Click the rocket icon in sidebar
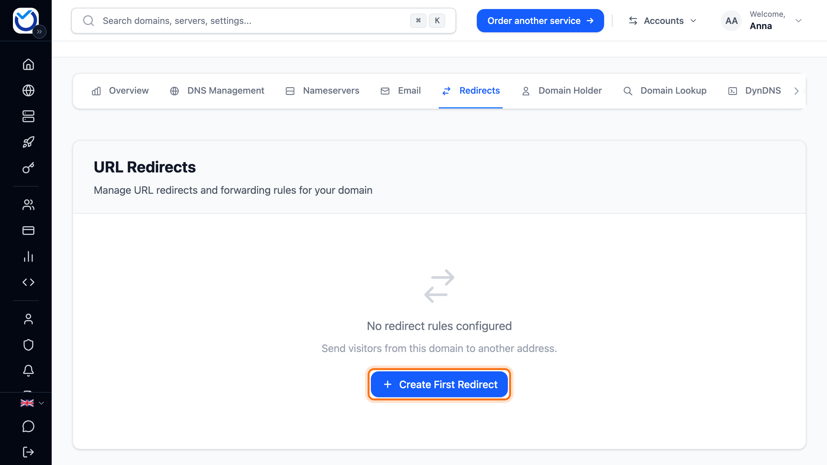 tap(28, 142)
